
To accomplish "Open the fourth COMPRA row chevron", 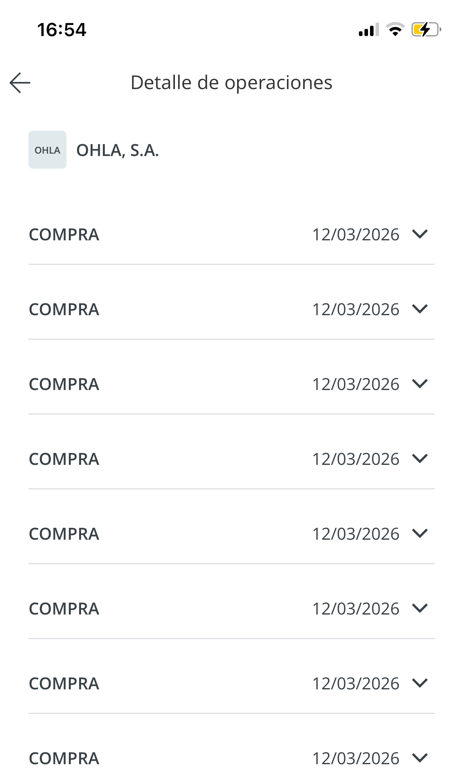I will coord(420,459).
